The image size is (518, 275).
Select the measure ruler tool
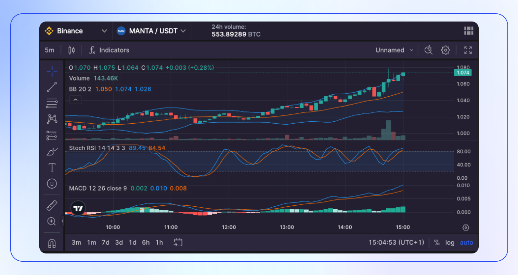[x=52, y=205]
